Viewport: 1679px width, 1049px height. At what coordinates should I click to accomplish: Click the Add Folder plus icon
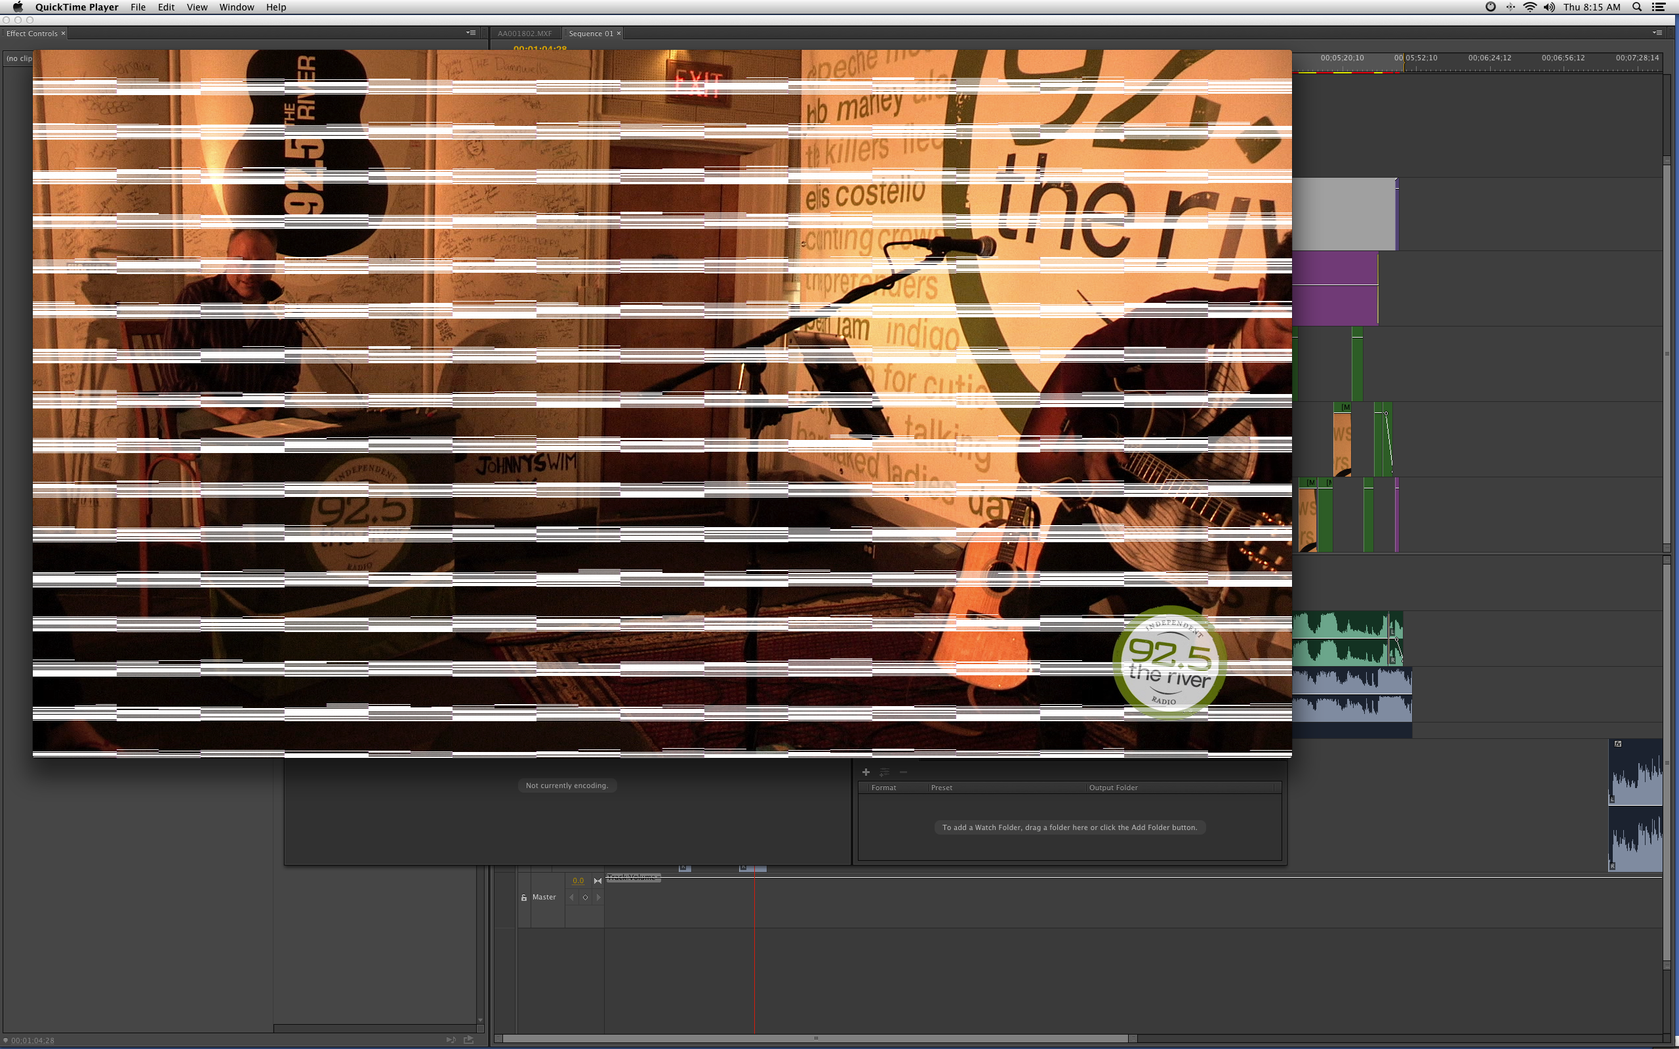(x=866, y=772)
